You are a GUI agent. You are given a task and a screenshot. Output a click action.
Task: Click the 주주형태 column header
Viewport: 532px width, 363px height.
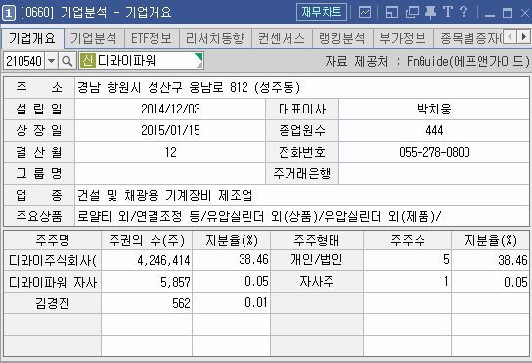click(317, 240)
